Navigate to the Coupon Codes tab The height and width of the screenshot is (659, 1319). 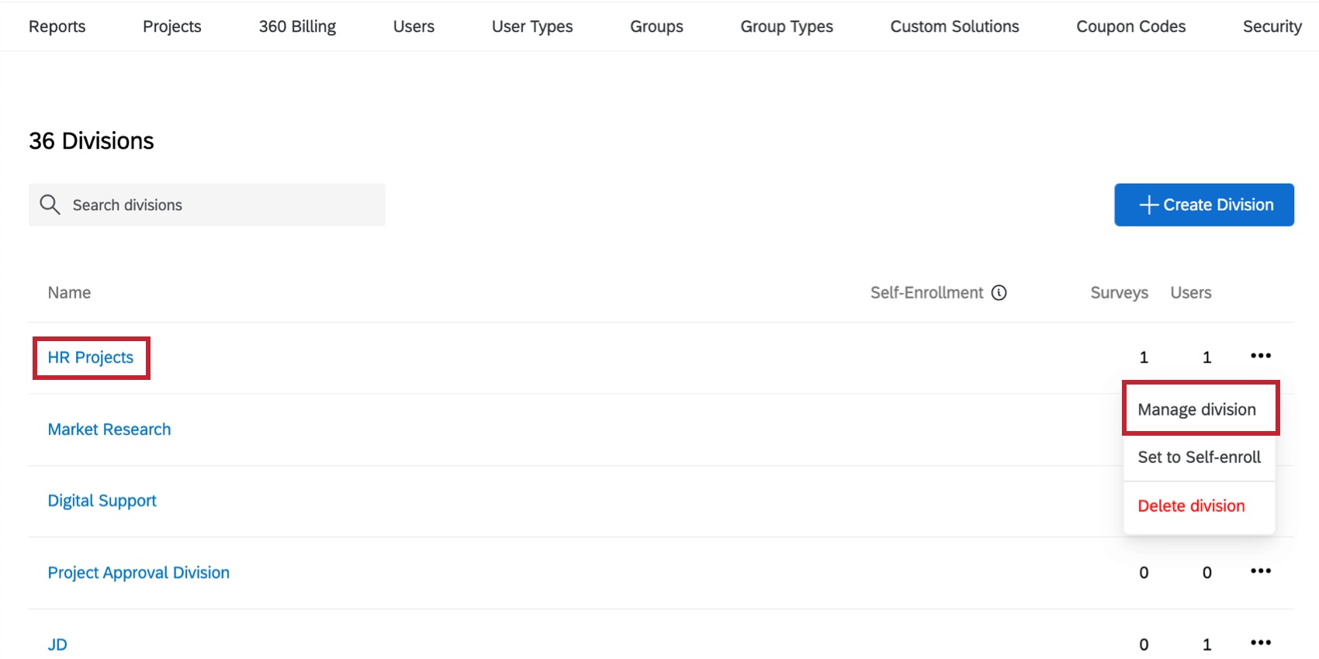(1130, 26)
